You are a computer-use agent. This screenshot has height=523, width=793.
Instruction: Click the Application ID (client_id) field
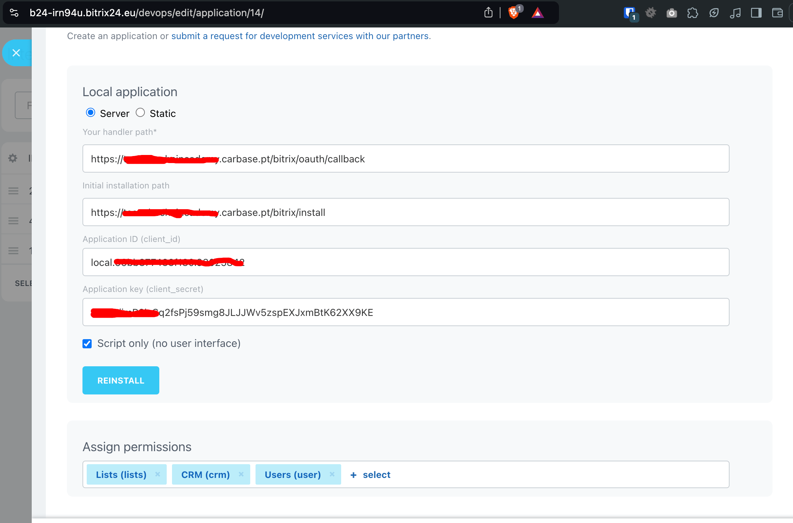pyautogui.click(x=406, y=262)
